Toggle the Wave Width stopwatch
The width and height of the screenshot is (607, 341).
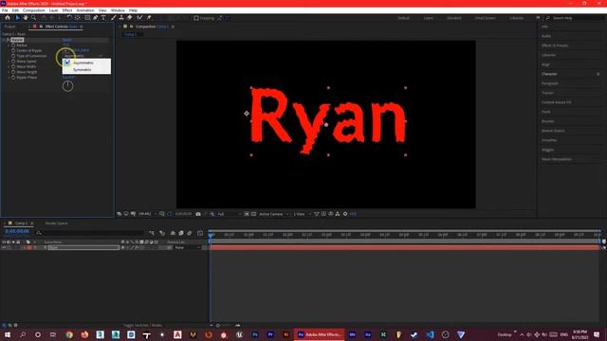pos(13,67)
